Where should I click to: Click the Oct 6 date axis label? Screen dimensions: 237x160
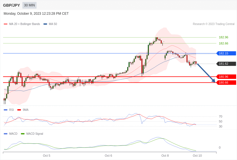108,156
